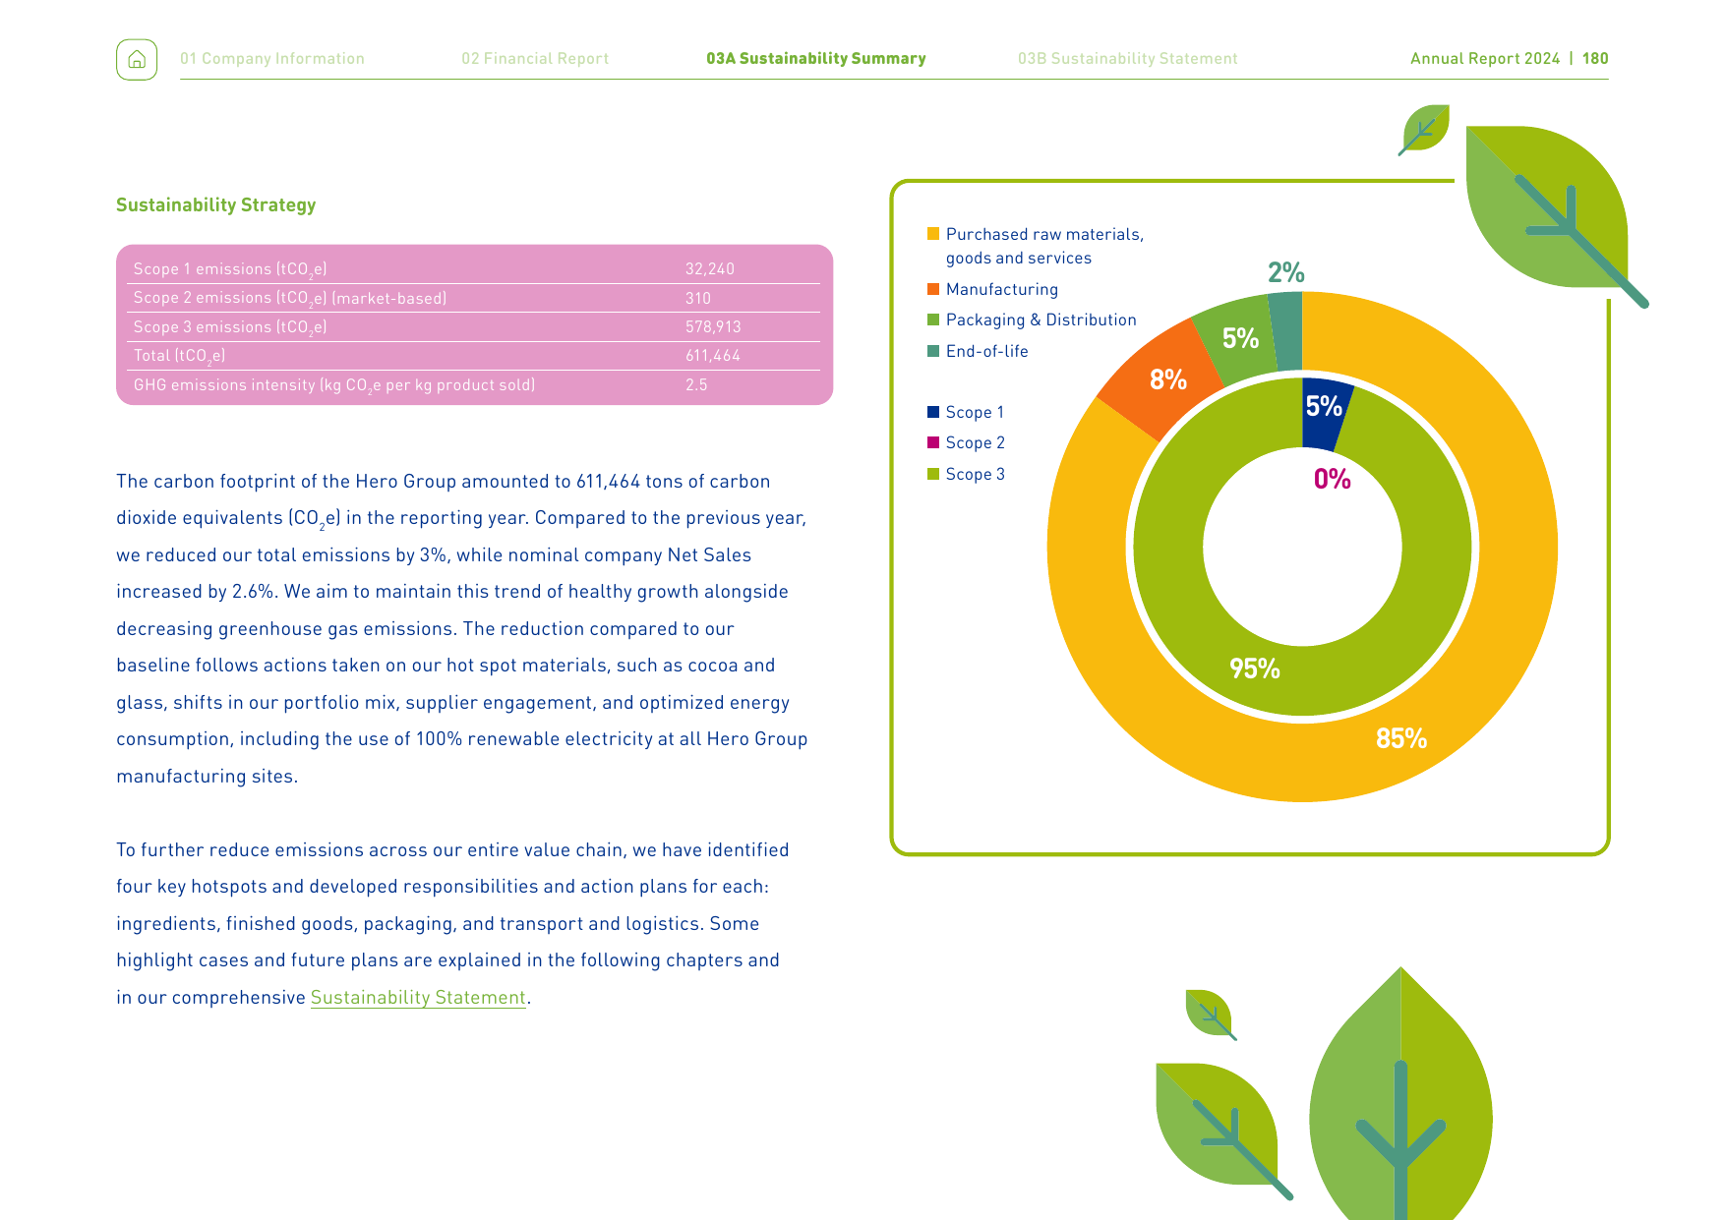
Task: Switch to 03B Sustainability Statement tab
Action: pyautogui.click(x=1128, y=59)
